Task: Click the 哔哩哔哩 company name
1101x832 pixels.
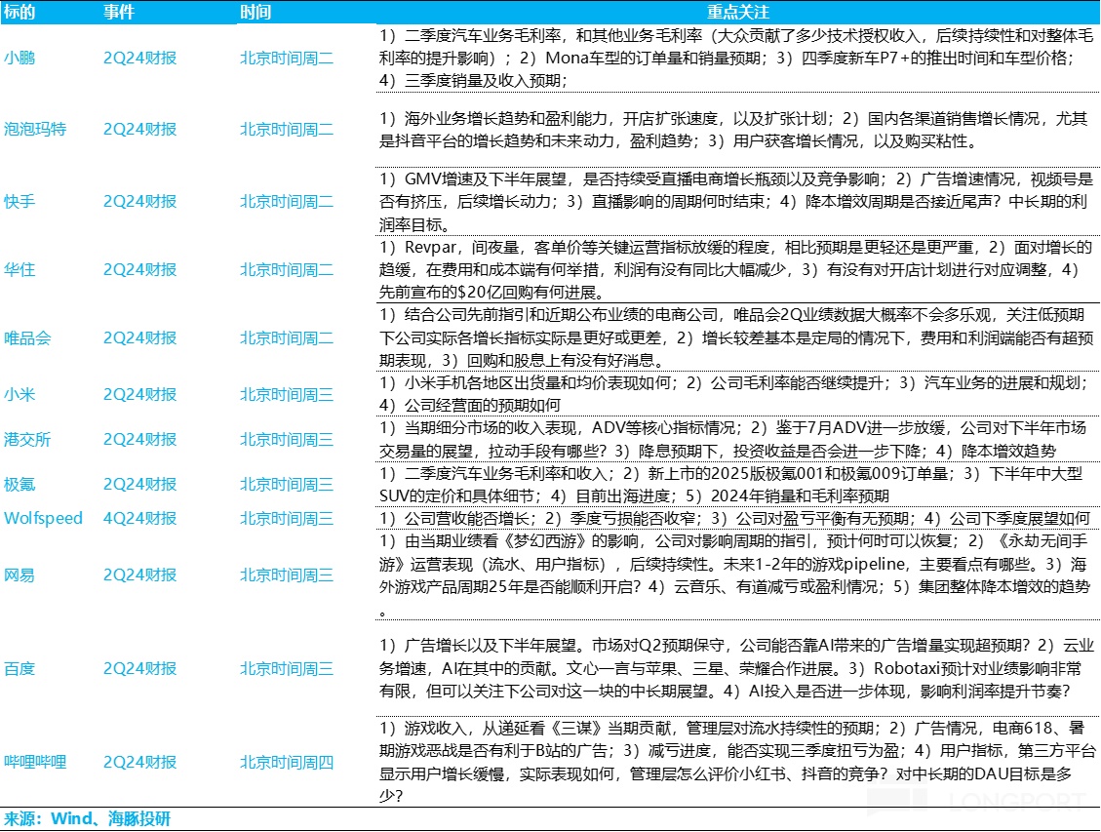Action: click(35, 762)
